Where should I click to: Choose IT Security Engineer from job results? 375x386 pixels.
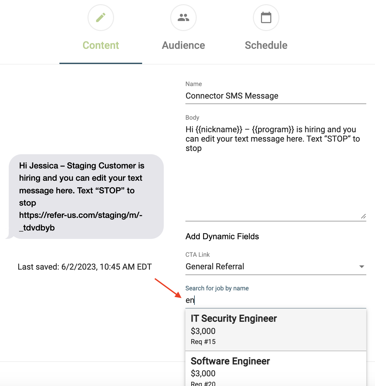[x=276, y=330]
